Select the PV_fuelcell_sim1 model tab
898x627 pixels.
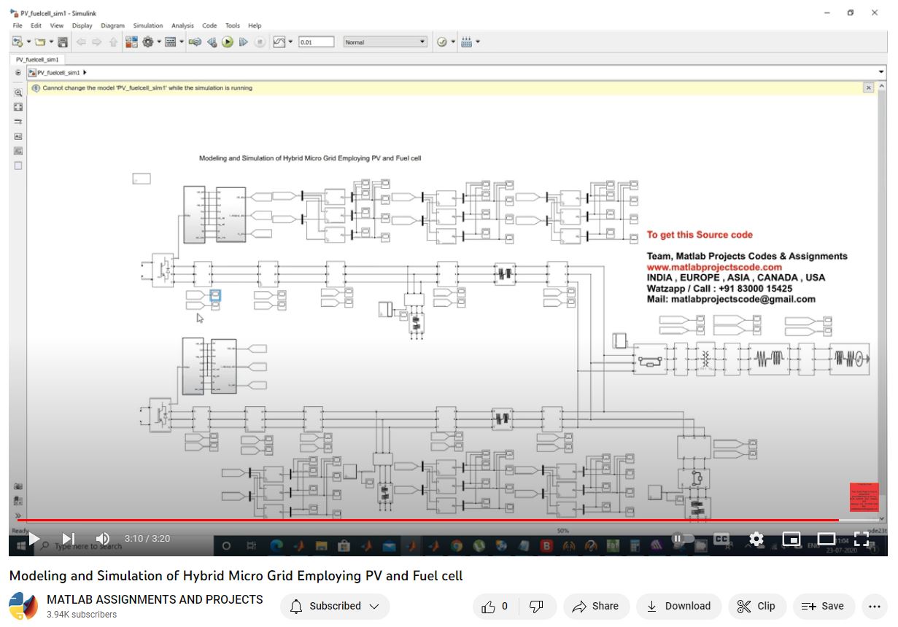pyautogui.click(x=37, y=59)
